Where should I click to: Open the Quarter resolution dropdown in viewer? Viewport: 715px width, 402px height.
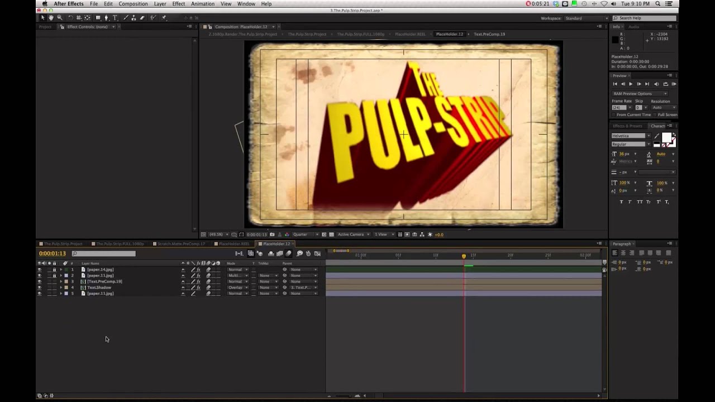[306, 234]
